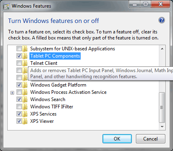
Task: Minimize the Windows Features window
Action: tap(135, 4)
